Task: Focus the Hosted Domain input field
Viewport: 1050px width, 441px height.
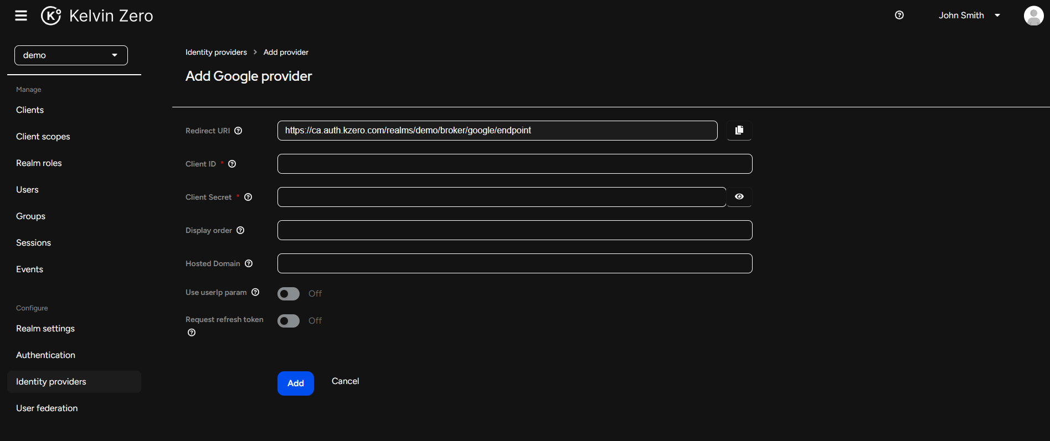Action: point(515,263)
